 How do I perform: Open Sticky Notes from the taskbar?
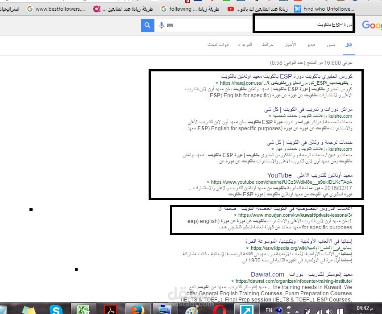[x=29, y=310]
